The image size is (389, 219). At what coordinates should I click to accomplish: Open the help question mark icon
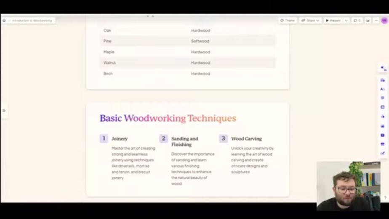(x=385, y=198)
